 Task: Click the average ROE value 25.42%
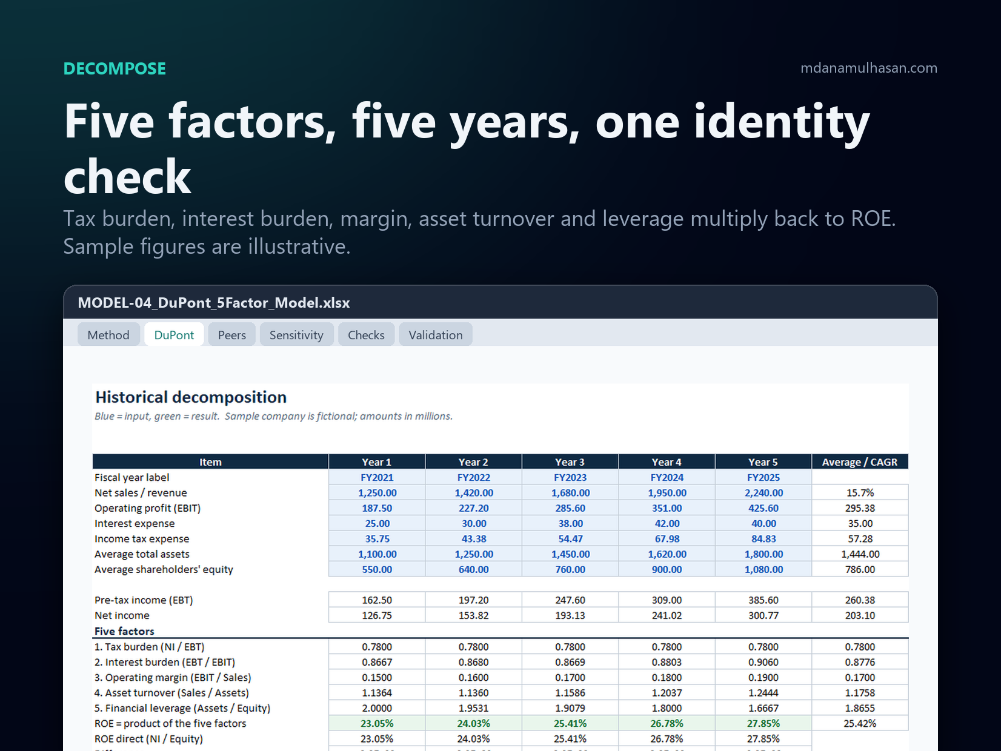(x=860, y=723)
